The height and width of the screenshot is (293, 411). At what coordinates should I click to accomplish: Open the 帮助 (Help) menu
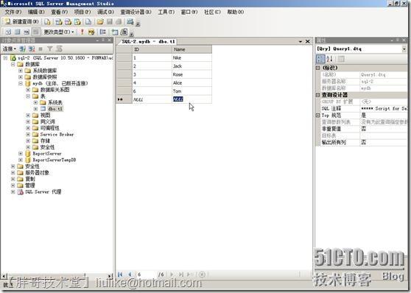click(236, 12)
